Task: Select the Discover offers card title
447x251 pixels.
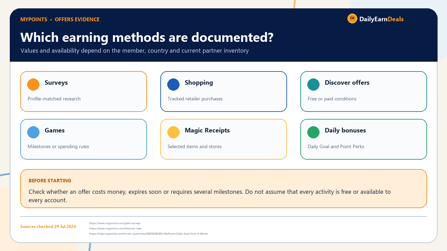Action: (347, 83)
